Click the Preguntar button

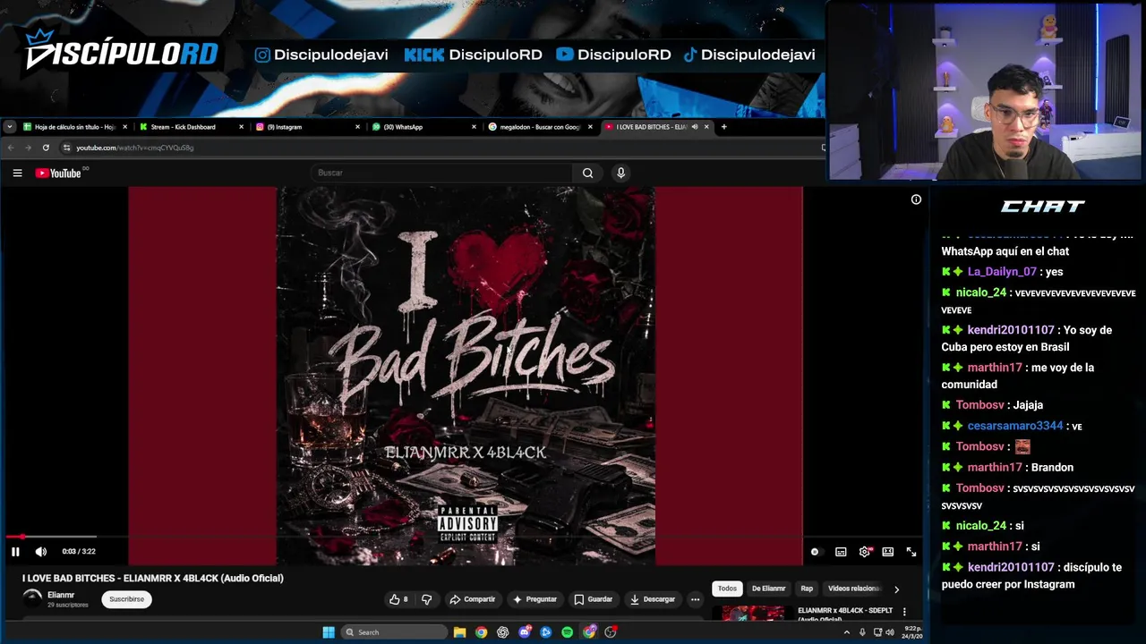click(x=535, y=599)
